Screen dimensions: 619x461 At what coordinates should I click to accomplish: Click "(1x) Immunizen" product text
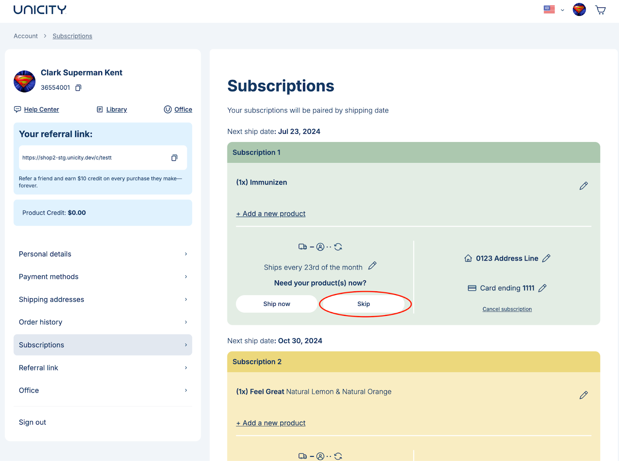(x=262, y=183)
